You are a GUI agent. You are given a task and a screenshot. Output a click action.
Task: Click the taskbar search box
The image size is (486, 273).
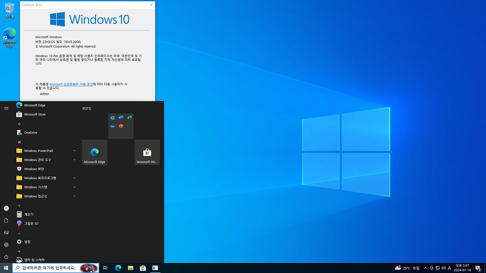click(56, 268)
